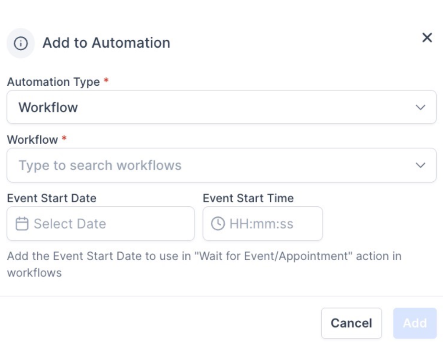Close the Add to Automation dialog

click(x=427, y=38)
